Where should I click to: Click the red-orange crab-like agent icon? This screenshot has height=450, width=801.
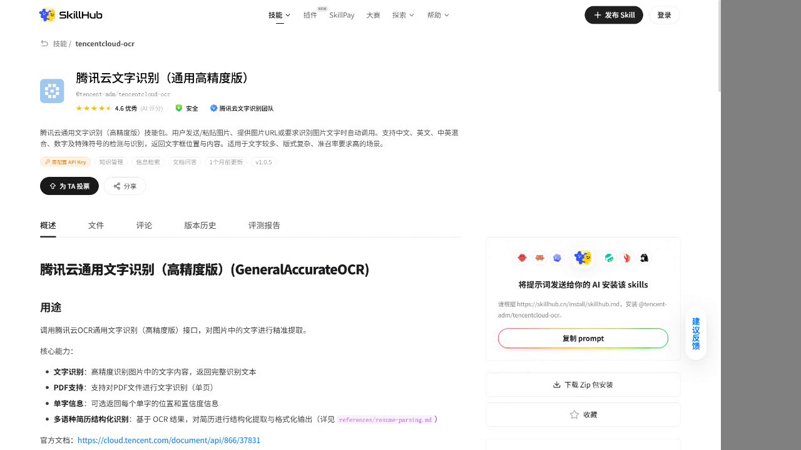click(539, 257)
